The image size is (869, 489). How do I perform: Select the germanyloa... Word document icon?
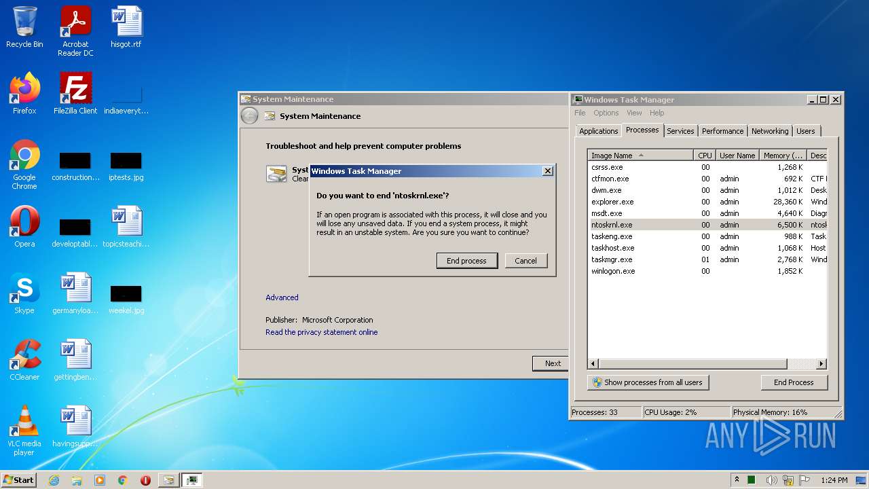[75, 293]
